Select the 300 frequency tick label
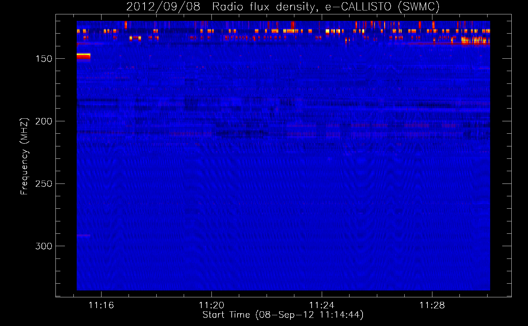Image resolution: width=528 pixels, height=326 pixels. click(x=44, y=246)
